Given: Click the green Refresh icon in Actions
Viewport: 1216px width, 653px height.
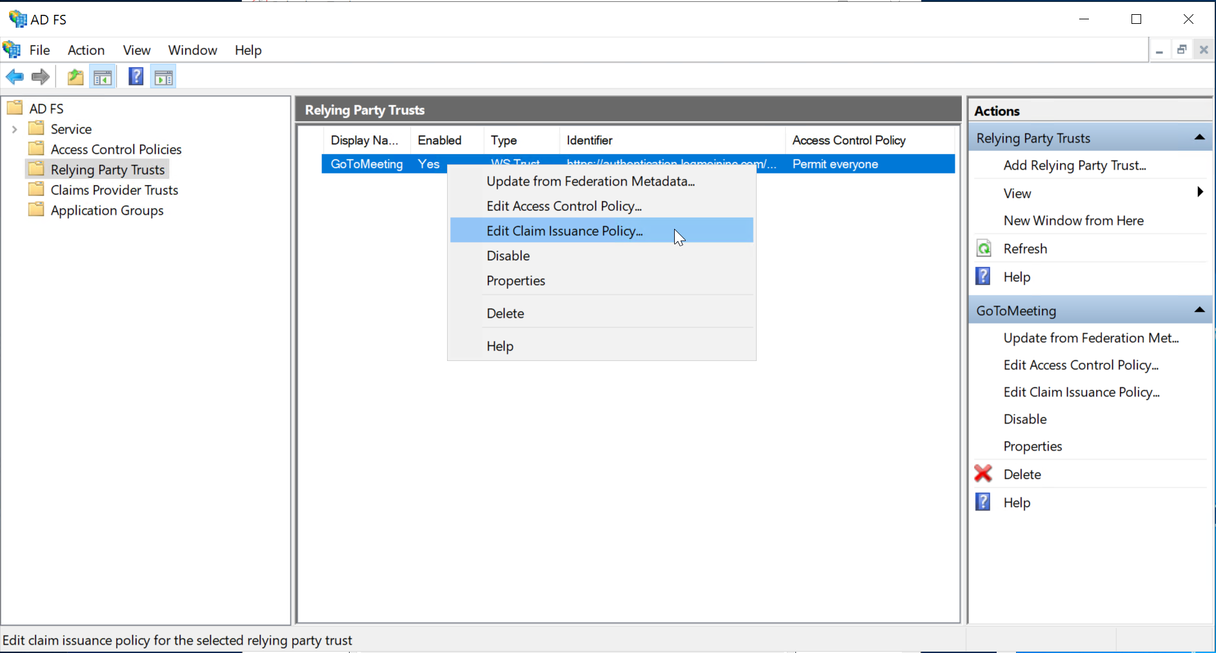Looking at the screenshot, I should (x=984, y=249).
